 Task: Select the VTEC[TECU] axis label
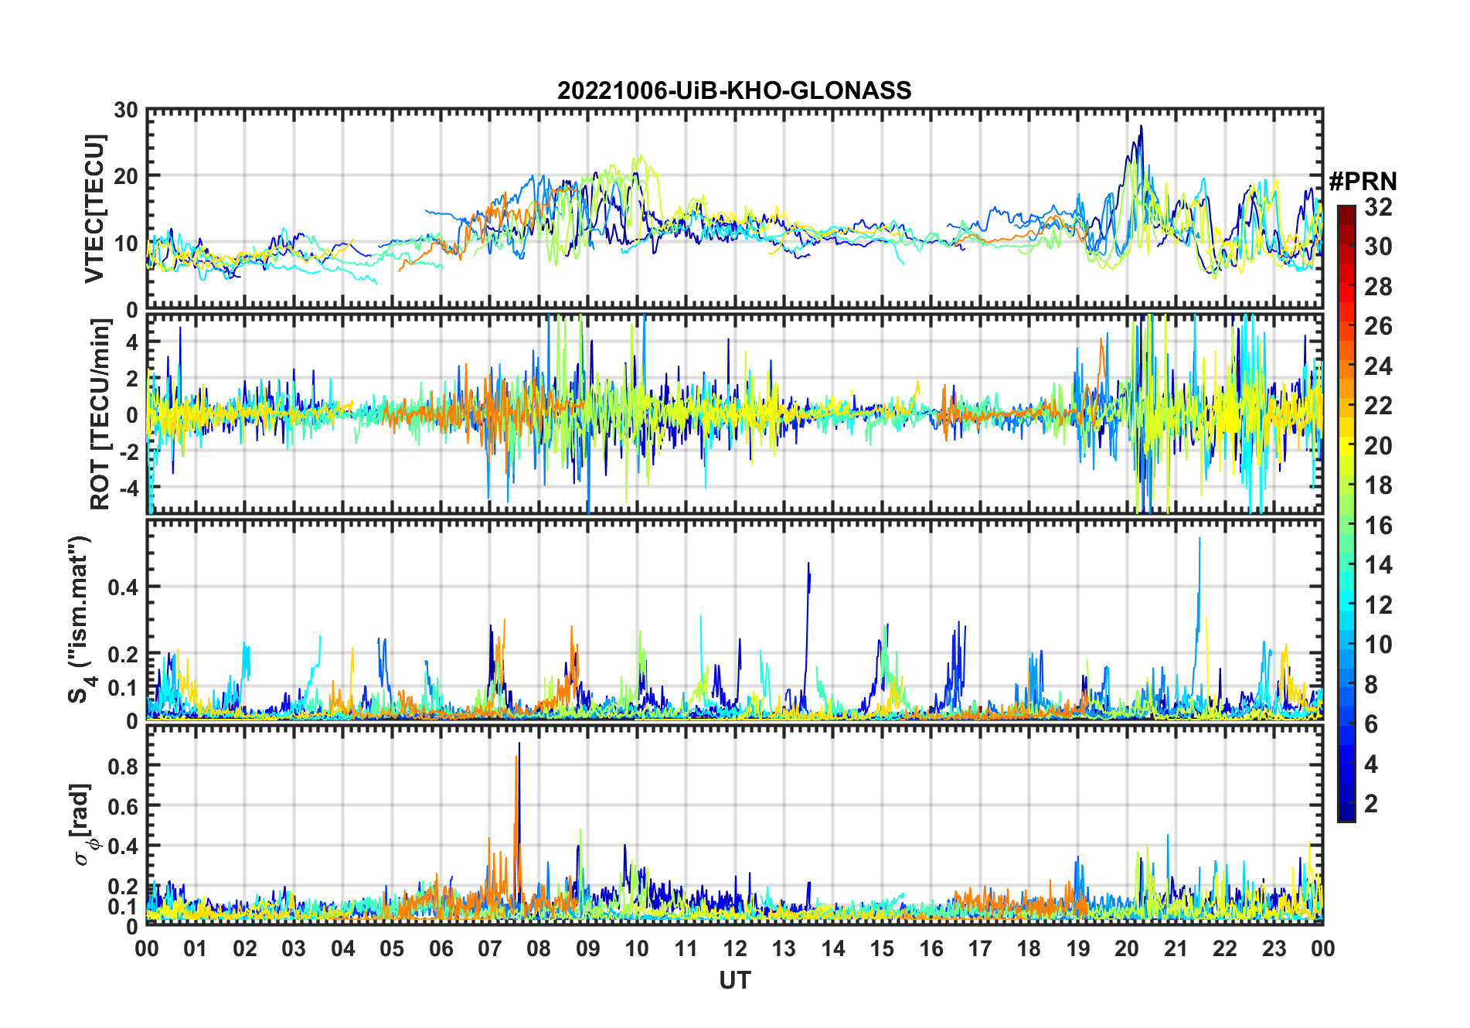coord(94,209)
